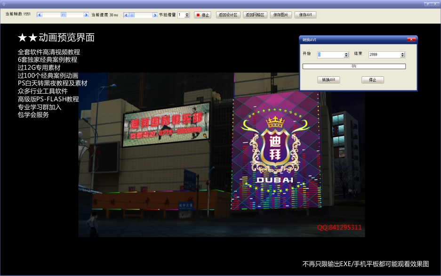Save the frame with 保存图片
Screen dimensions: 441x276
281,15
